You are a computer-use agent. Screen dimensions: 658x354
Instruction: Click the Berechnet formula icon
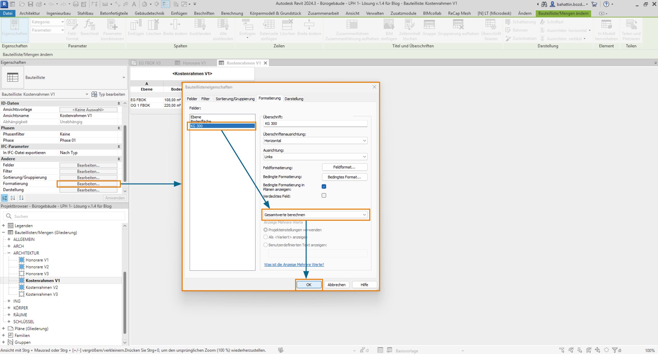pos(89,27)
